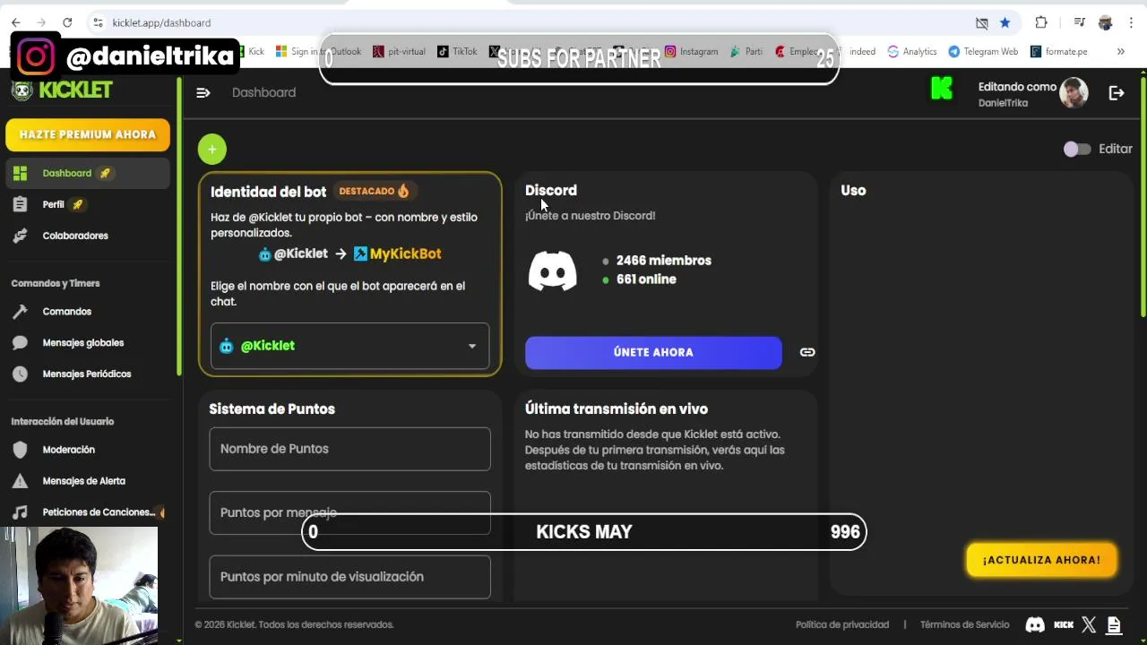Click the Kicklet logo in the sidebar
Viewport: 1147px width, 645px height.
(63, 90)
